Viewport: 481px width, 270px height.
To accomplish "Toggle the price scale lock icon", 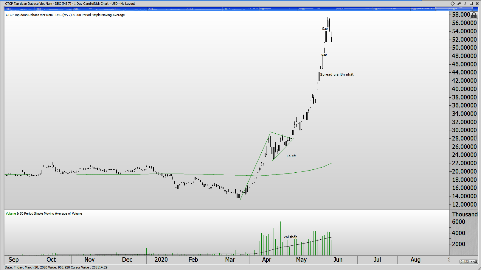I will click(474, 15).
